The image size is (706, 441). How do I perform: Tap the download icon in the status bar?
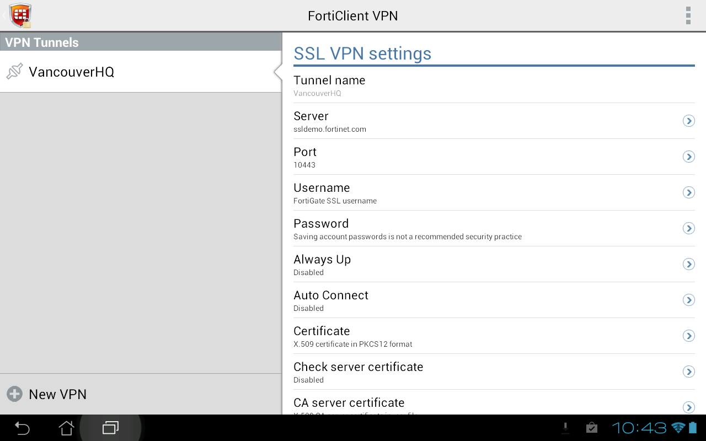(565, 428)
